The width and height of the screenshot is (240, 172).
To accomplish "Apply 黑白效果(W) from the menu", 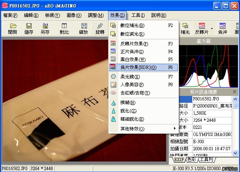I will tap(144, 59).
